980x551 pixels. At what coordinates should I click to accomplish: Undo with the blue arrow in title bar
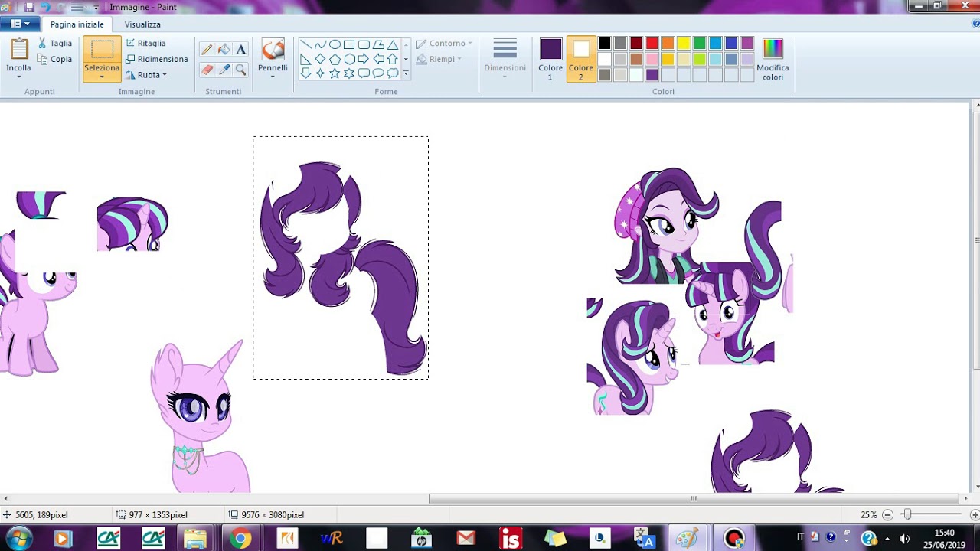45,7
